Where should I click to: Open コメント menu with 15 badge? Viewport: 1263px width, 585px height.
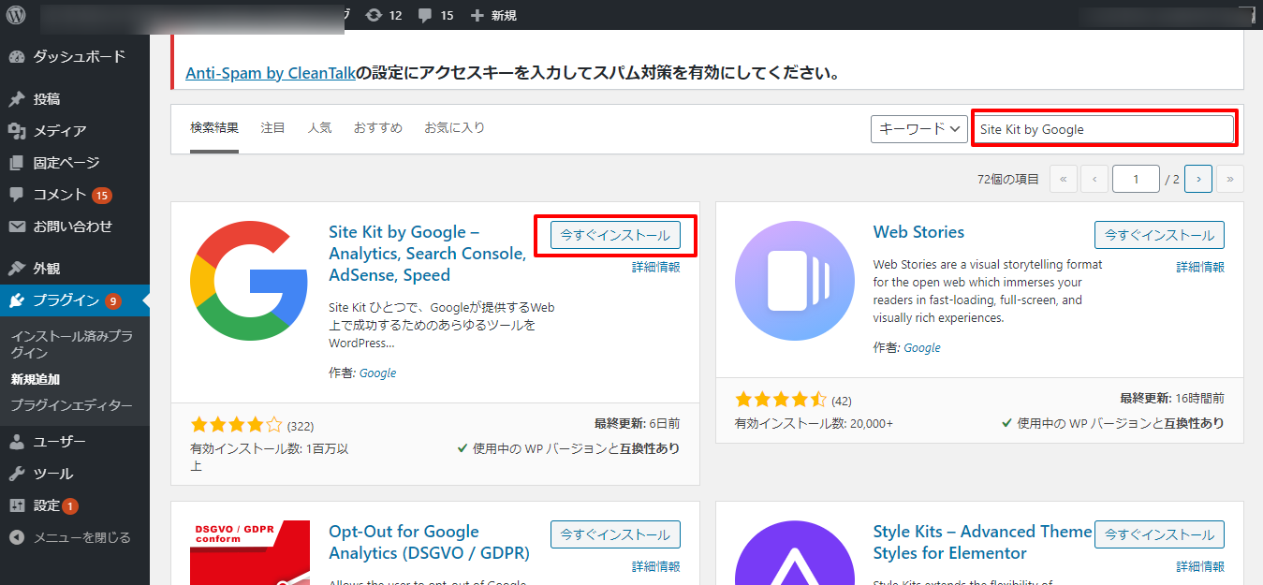(75, 195)
